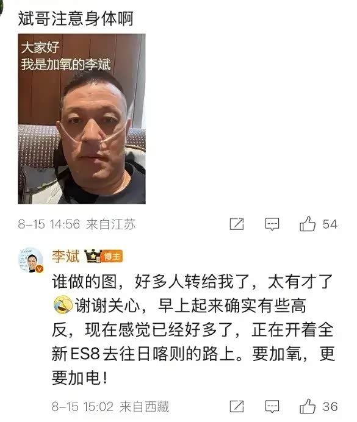The image size is (357, 422).
Task: Click the 来自西藏 location label
Action: 144,407
